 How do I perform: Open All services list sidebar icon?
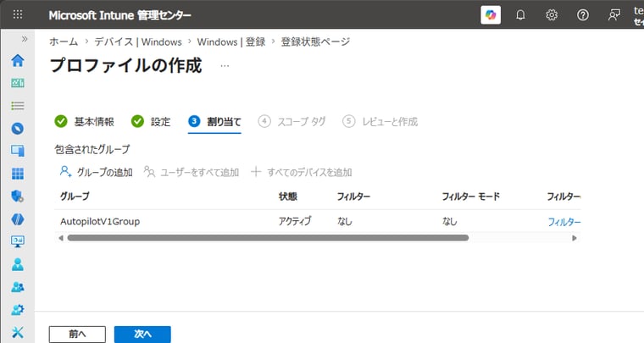pyautogui.click(x=18, y=106)
